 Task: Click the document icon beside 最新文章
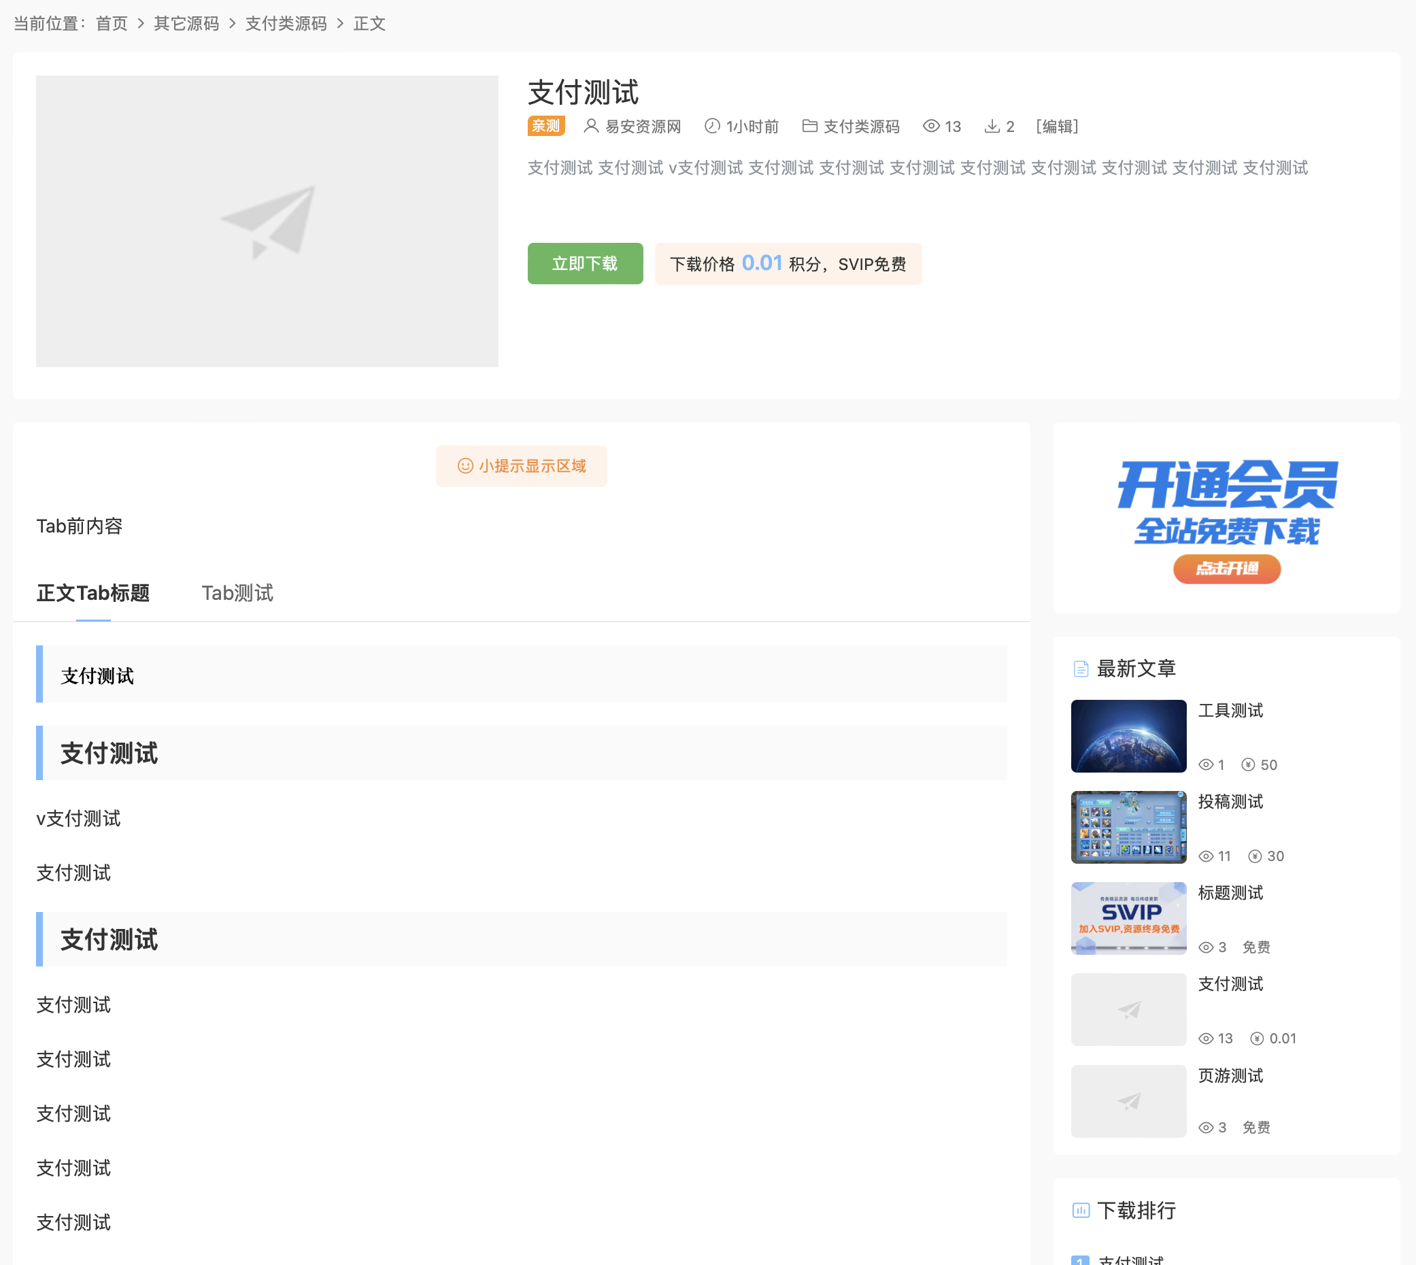coord(1081,669)
